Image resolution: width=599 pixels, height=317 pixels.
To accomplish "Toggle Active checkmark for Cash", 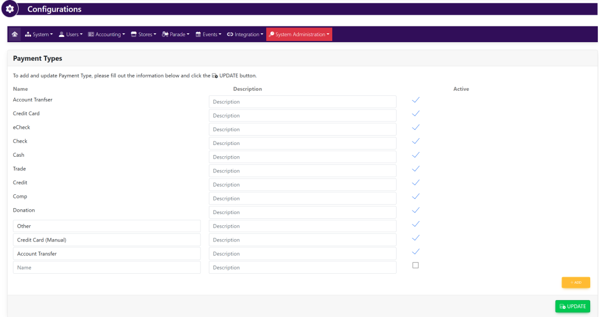I will tap(415, 155).
